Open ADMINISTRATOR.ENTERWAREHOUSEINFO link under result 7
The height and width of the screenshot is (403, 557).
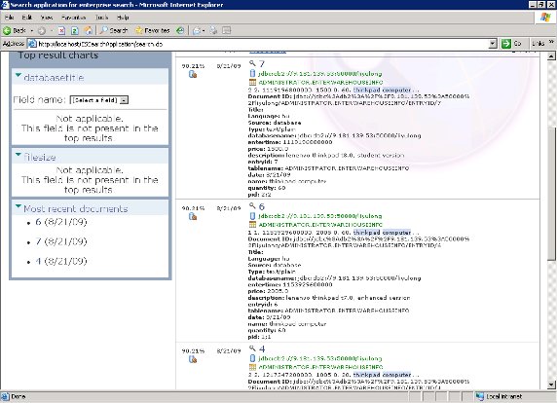click(x=320, y=83)
